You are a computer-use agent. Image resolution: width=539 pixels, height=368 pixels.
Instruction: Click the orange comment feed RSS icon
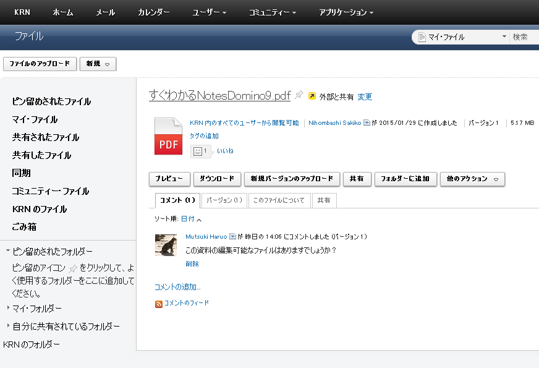point(159,304)
